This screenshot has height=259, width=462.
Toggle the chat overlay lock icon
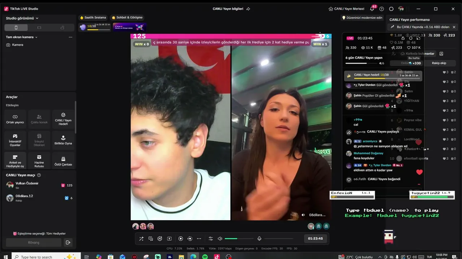pyautogui.click(x=403, y=38)
